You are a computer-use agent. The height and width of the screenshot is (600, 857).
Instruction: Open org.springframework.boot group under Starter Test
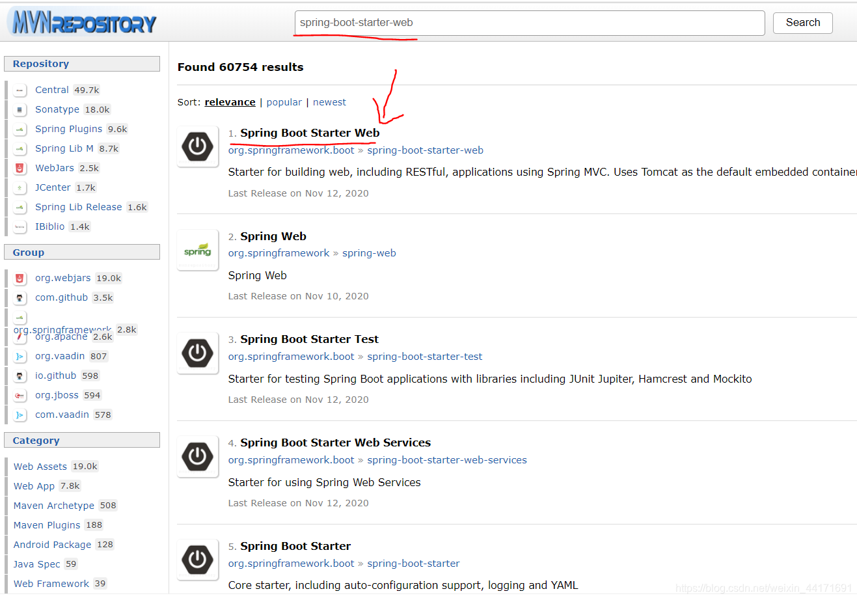coord(291,357)
